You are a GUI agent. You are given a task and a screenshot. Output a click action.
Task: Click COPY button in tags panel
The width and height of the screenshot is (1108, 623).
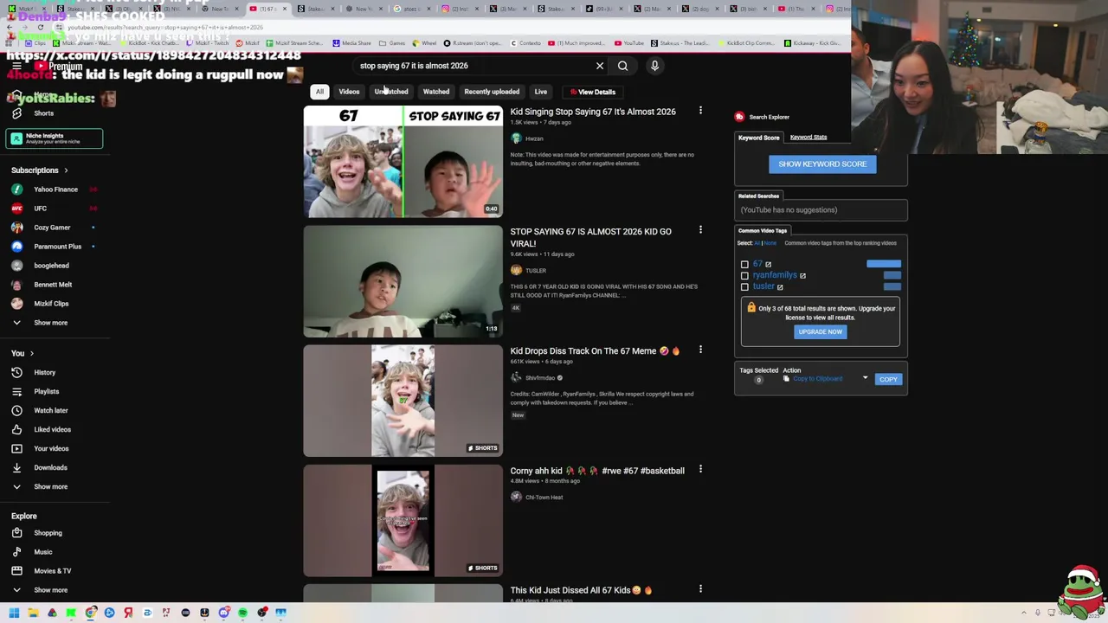tap(888, 379)
